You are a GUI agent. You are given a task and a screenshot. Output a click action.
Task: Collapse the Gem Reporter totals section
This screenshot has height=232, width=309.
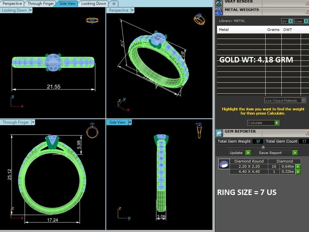pos(263,147)
